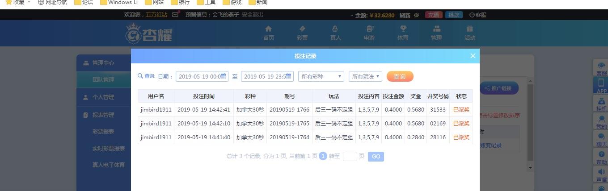Viewport: 608px width, 191px height.
Task: Open the 所有彩种 lottery type dropdown
Action: click(x=321, y=76)
